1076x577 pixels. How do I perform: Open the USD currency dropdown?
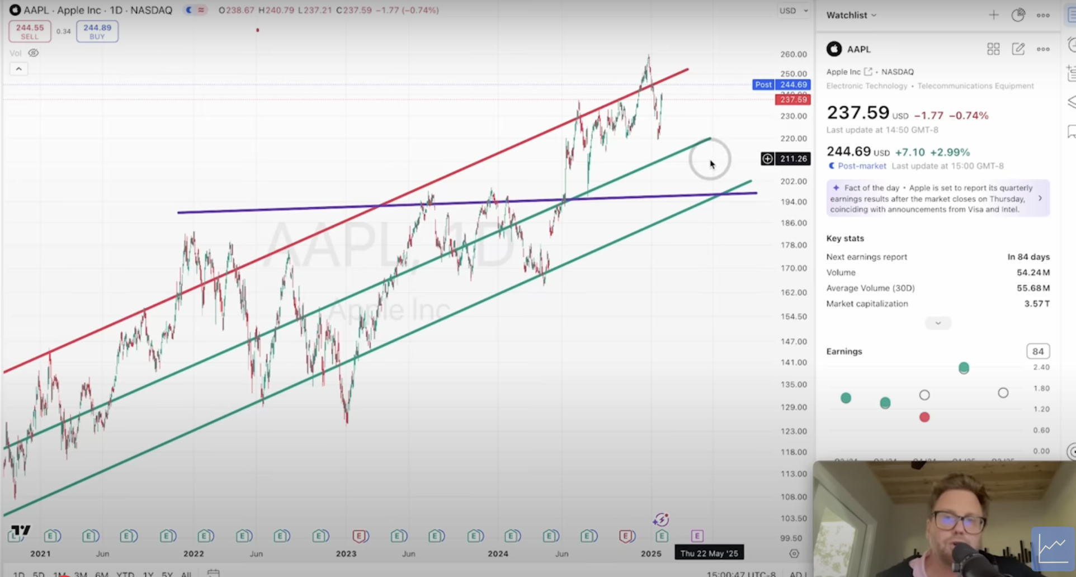[x=794, y=11]
